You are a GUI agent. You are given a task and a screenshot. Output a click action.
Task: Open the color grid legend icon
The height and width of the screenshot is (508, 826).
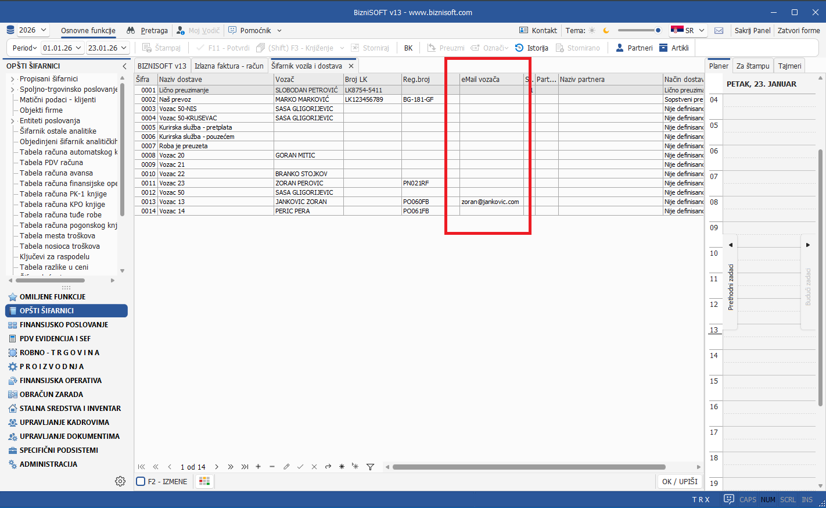coord(204,481)
